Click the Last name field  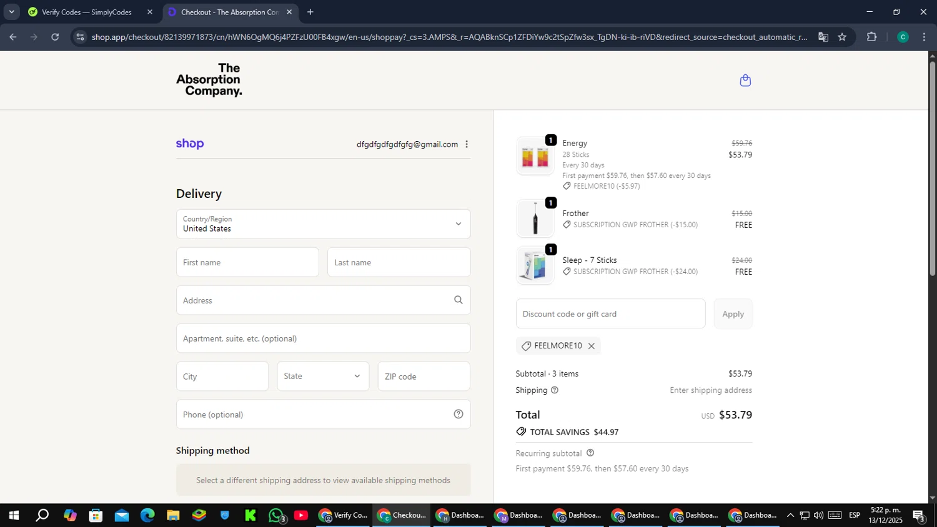coord(399,262)
